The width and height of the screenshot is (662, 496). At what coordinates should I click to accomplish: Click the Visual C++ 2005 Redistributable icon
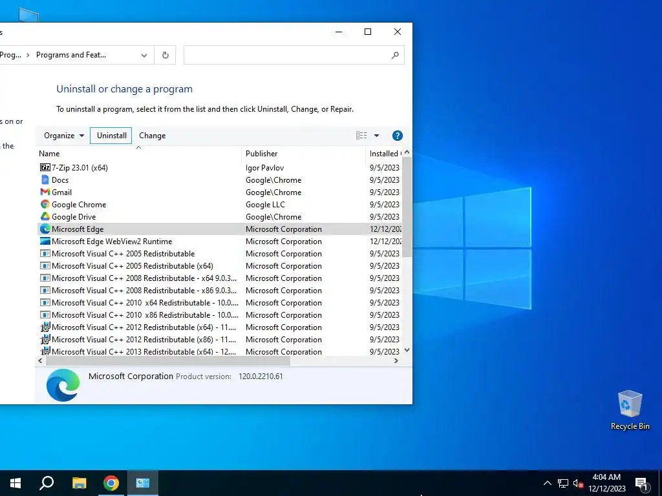tap(45, 253)
